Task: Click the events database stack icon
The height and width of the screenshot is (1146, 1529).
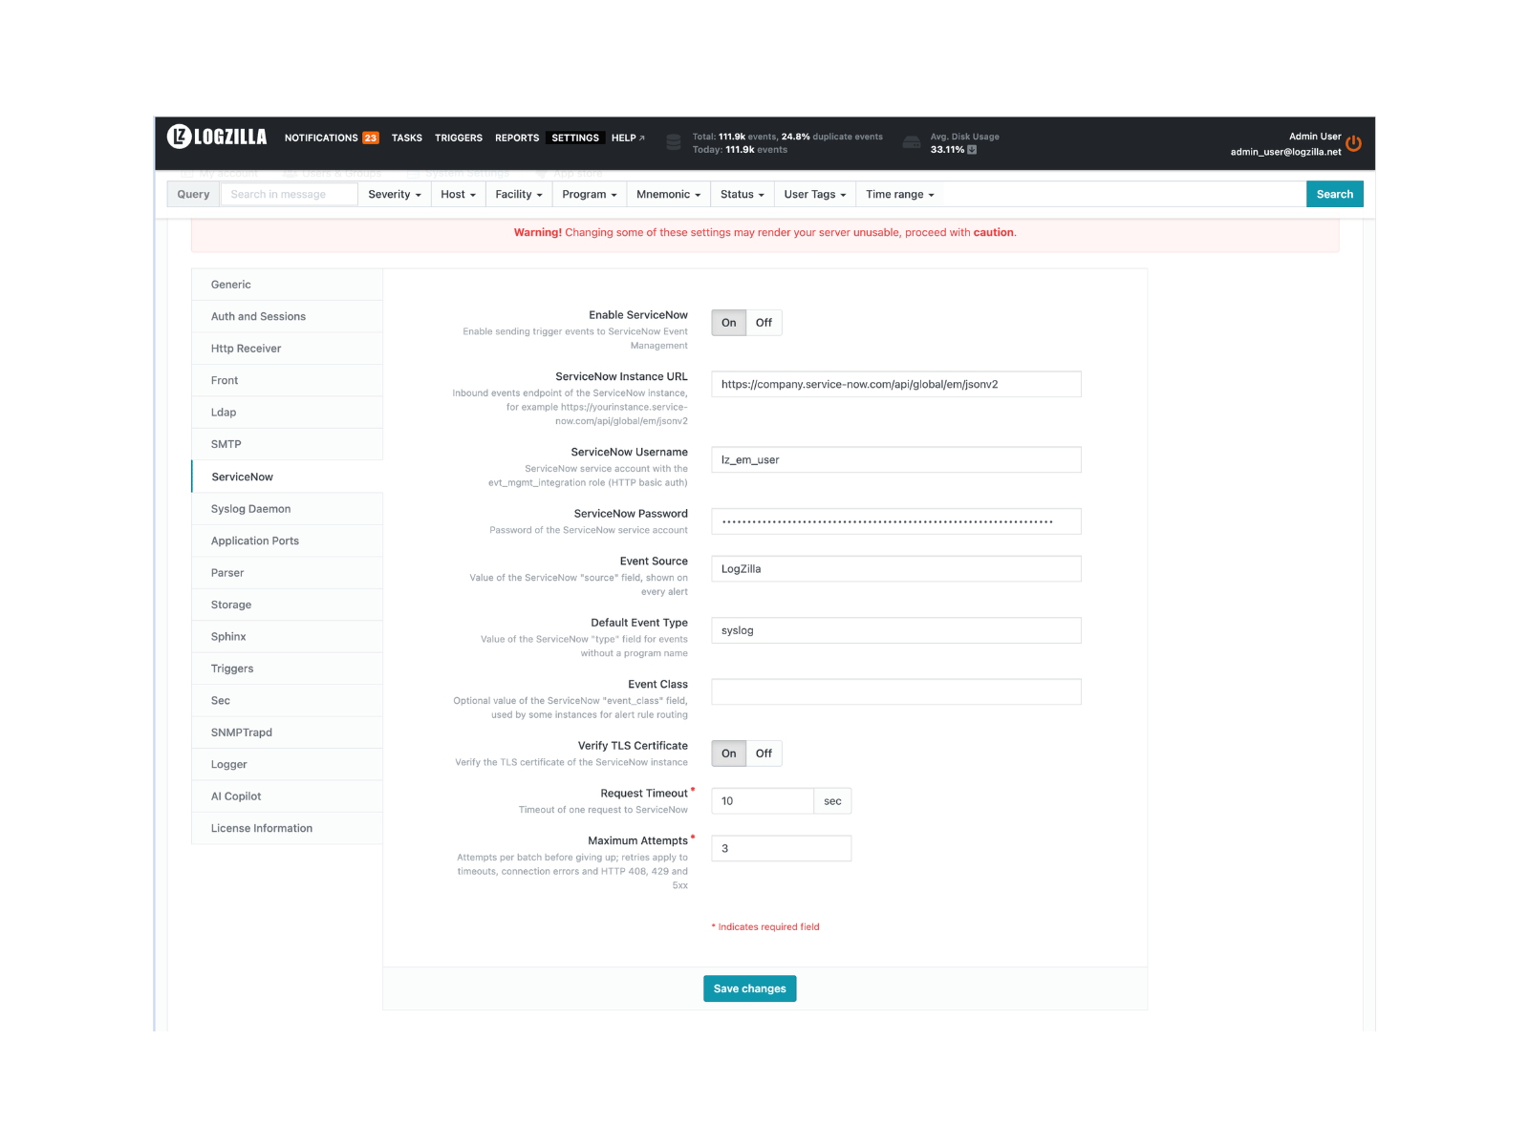Action: [674, 142]
